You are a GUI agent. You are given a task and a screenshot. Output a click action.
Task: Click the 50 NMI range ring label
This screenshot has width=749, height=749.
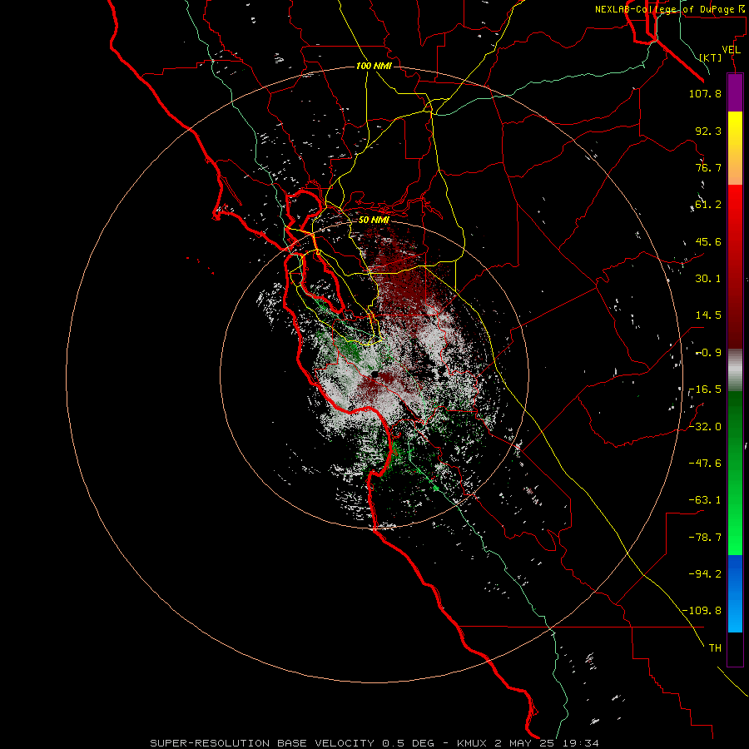point(374,220)
